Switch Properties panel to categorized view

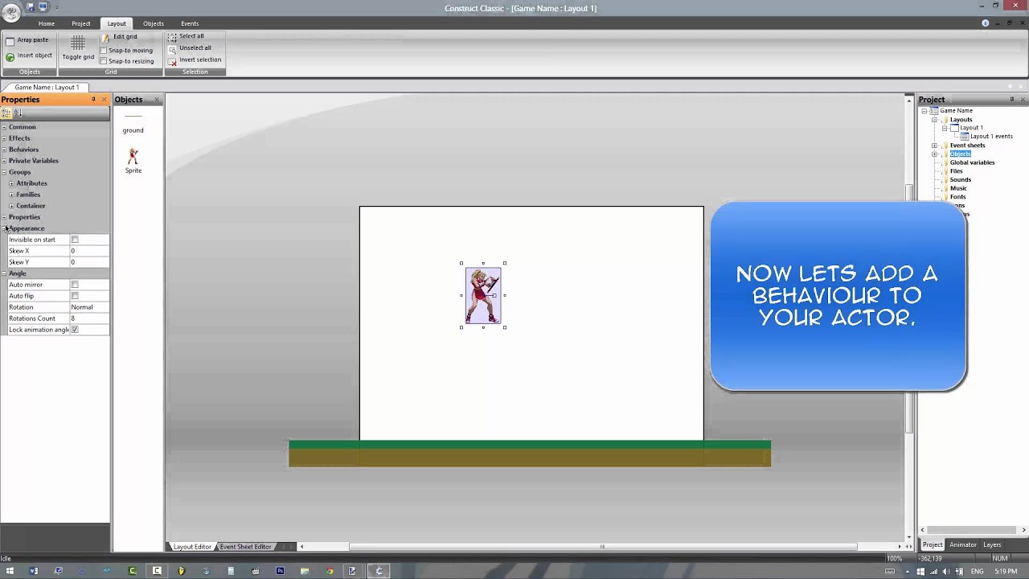(x=6, y=113)
